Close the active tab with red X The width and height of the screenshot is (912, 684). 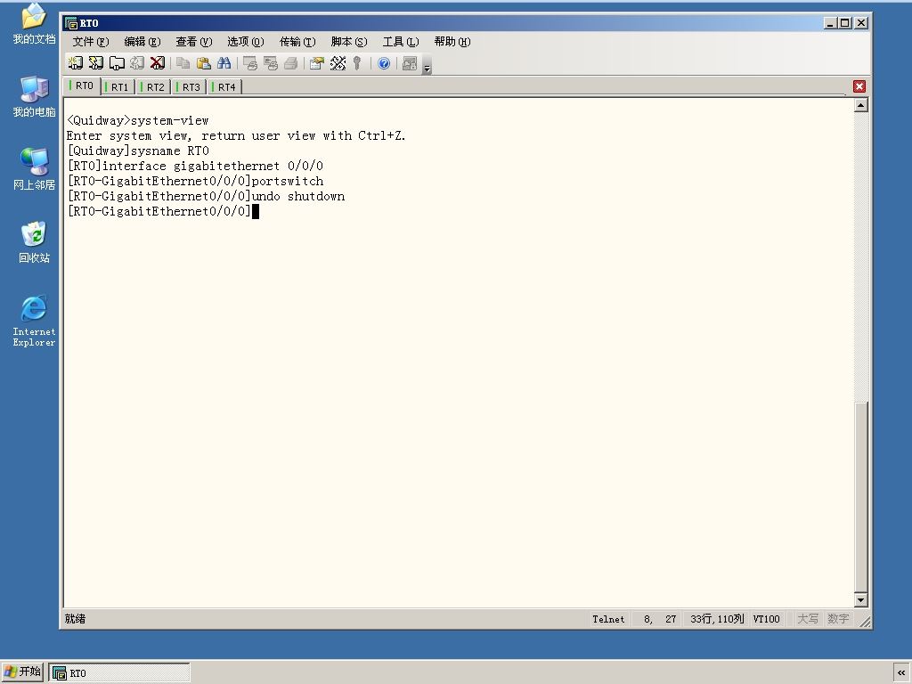(x=859, y=86)
